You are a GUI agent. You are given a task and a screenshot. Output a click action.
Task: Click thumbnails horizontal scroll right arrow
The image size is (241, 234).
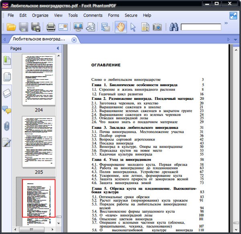pyautogui.click(x=52, y=230)
